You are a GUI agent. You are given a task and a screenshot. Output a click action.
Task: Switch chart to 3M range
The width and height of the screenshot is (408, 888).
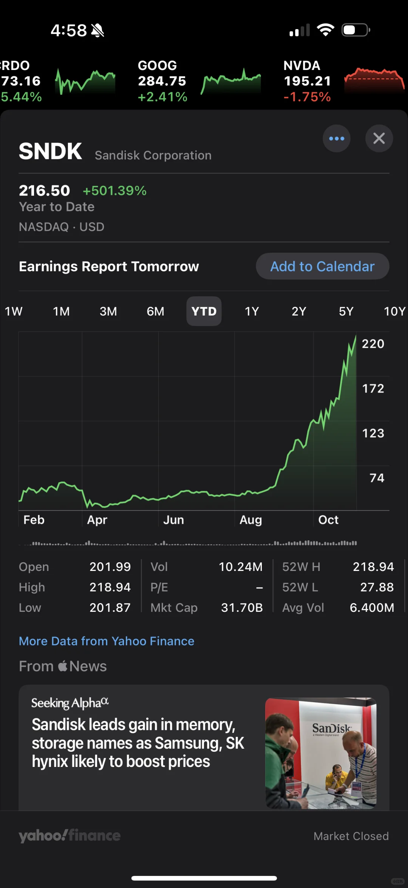[x=108, y=311]
